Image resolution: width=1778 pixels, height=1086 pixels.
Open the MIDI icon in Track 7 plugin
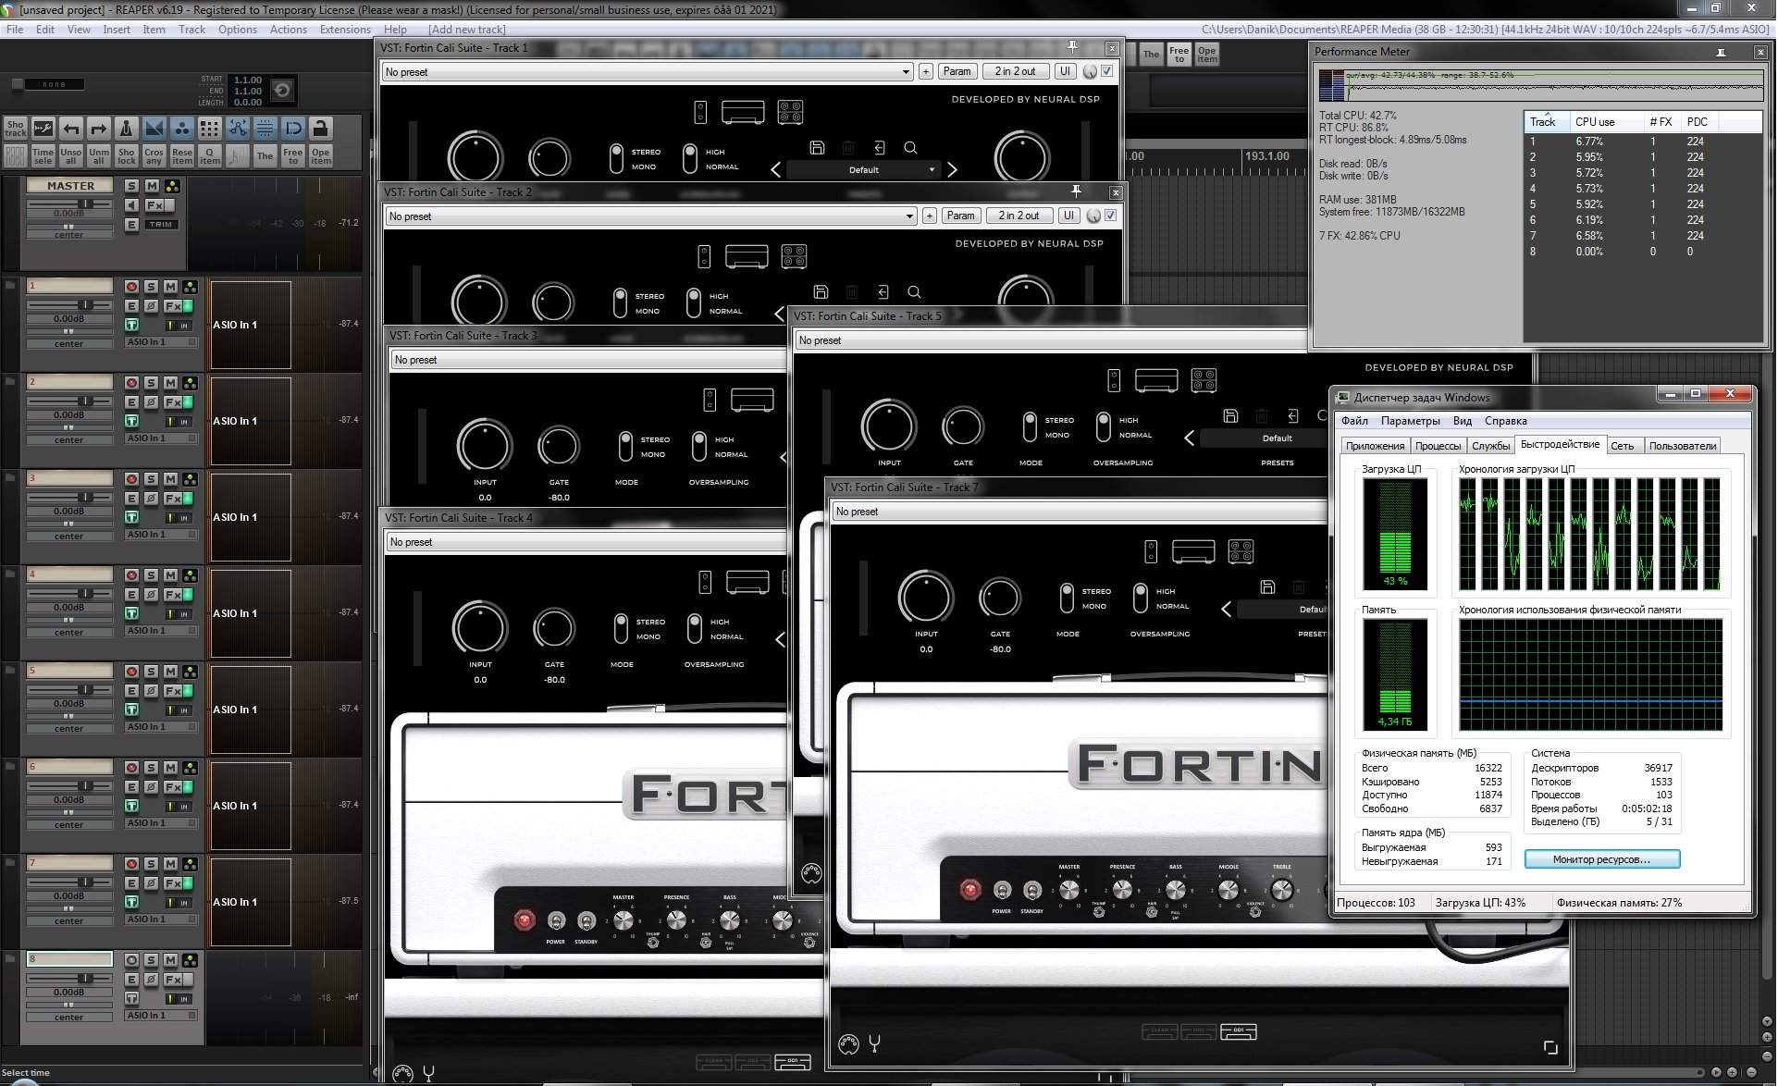coord(848,1044)
